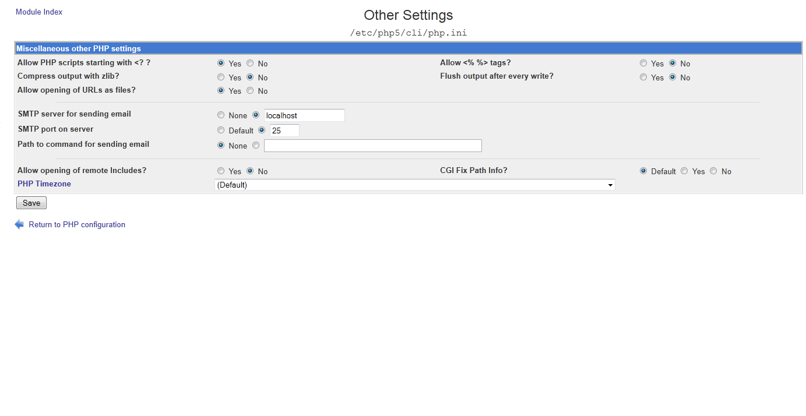The image size is (806, 416).
Task: Select No for Compress output with zlib
Action: click(x=250, y=77)
